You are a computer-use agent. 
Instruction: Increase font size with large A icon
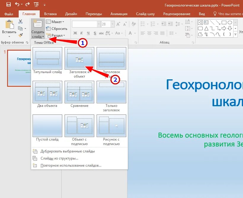coord(118,24)
